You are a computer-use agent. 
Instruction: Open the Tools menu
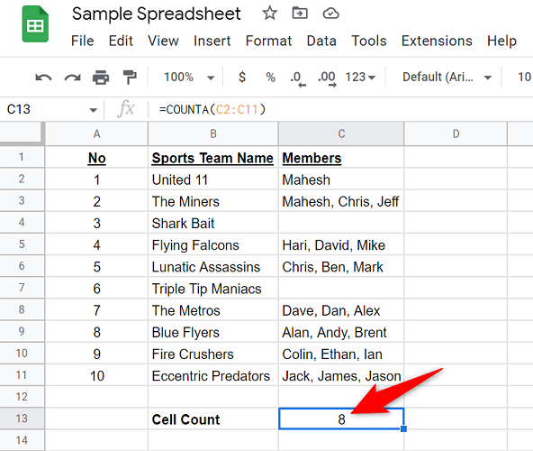click(x=369, y=41)
